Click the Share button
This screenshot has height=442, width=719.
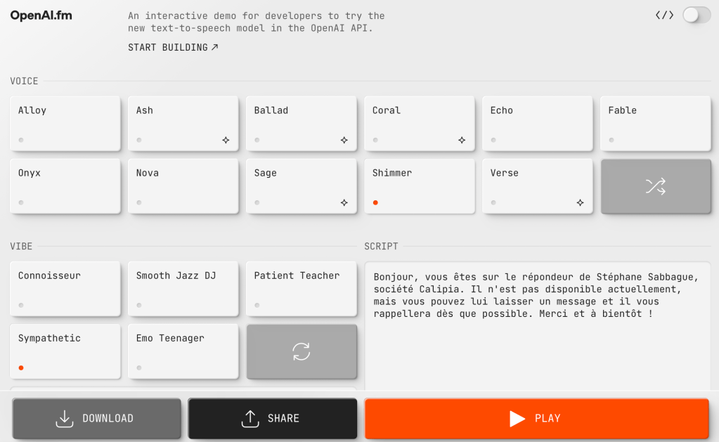(x=272, y=418)
